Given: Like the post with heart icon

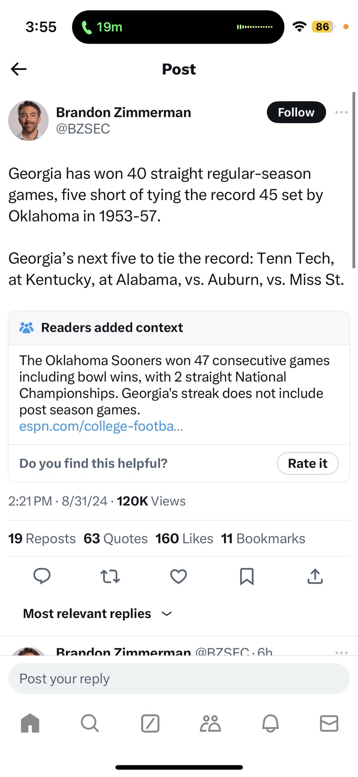Looking at the screenshot, I should pyautogui.click(x=178, y=576).
